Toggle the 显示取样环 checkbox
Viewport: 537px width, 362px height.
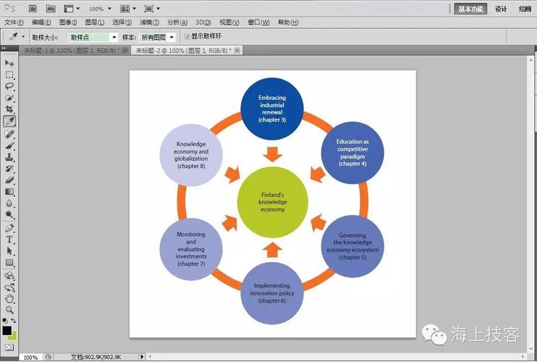coord(187,36)
